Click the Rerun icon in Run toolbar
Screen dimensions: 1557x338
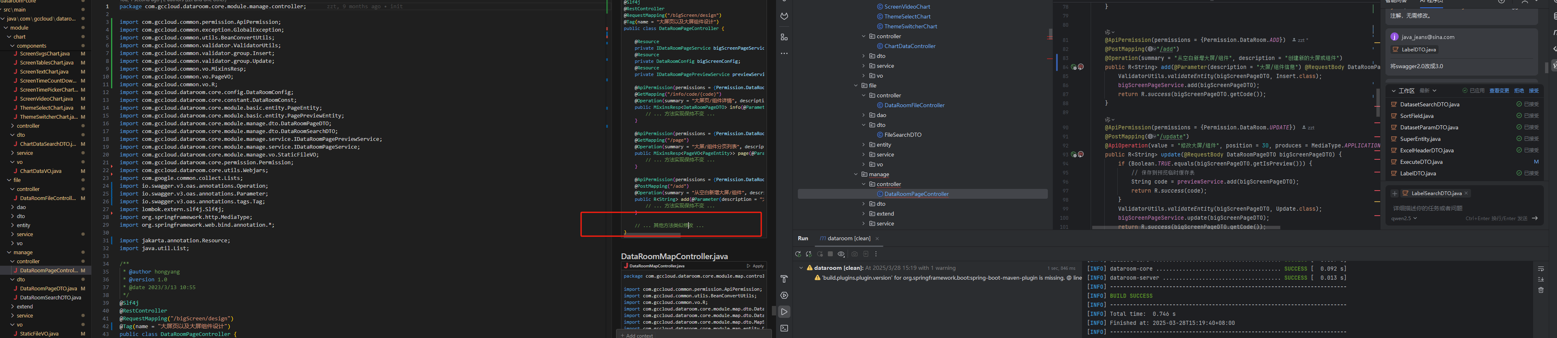(798, 254)
